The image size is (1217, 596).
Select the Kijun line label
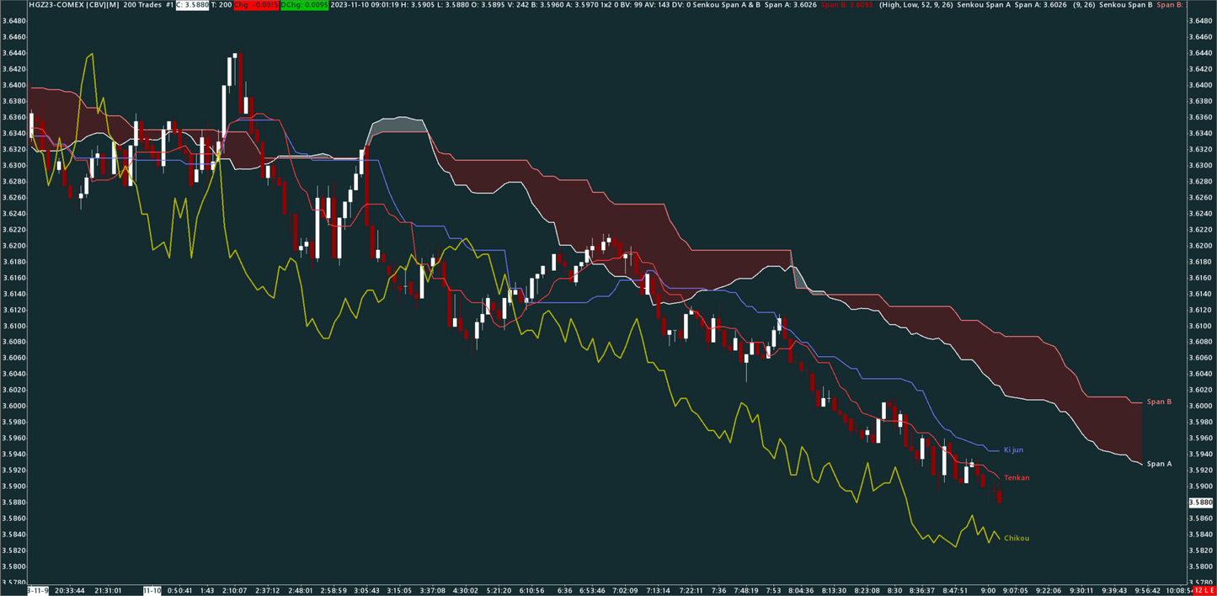coord(1013,450)
